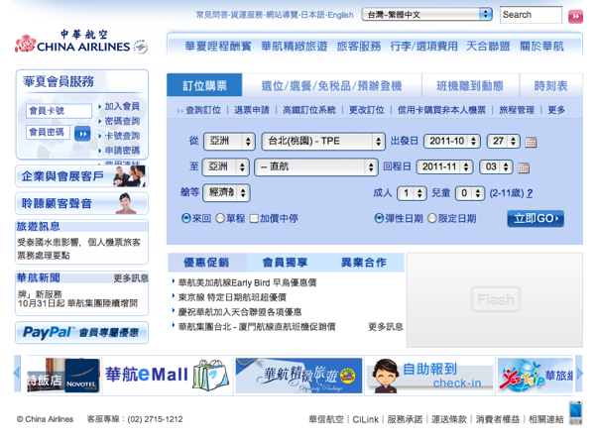Open 企業與會展客戶 banner

[81, 176]
